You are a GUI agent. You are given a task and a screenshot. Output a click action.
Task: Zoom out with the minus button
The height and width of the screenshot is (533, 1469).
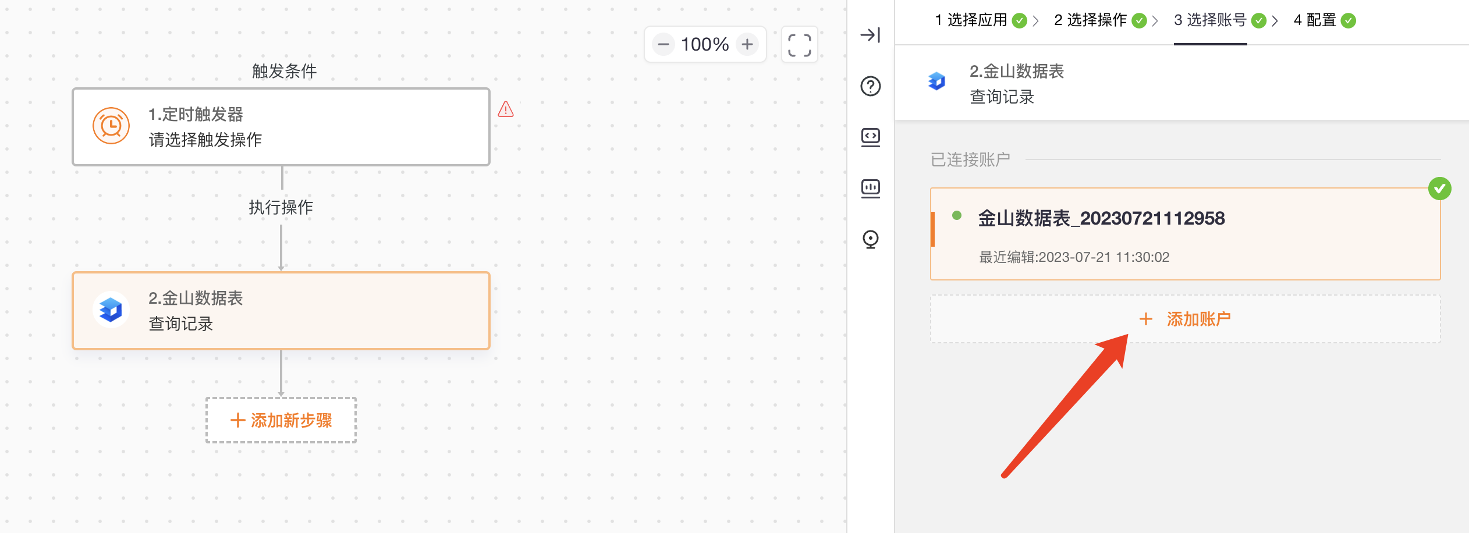pyautogui.click(x=663, y=44)
